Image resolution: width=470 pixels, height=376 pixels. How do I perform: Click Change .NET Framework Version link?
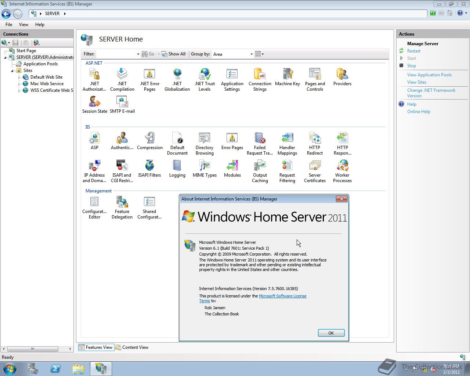[431, 93]
